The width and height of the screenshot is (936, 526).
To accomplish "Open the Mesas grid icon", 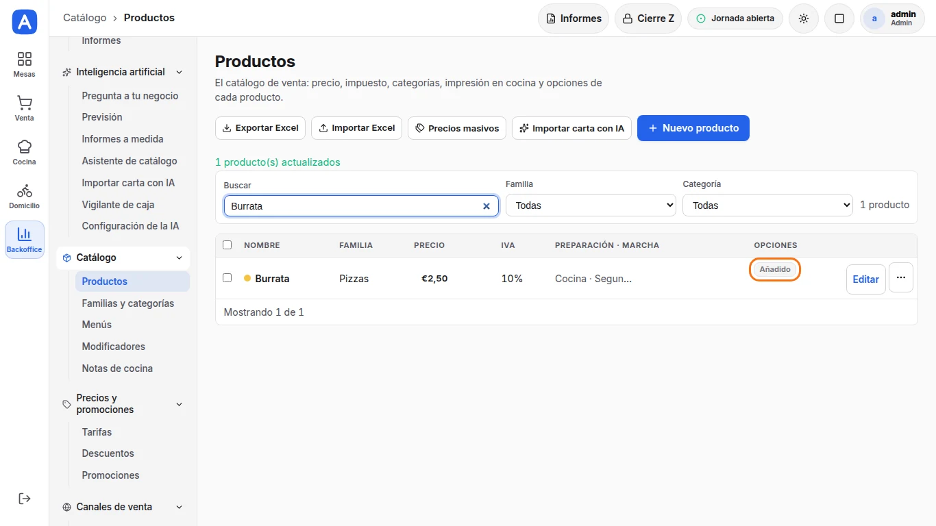I will point(25,59).
